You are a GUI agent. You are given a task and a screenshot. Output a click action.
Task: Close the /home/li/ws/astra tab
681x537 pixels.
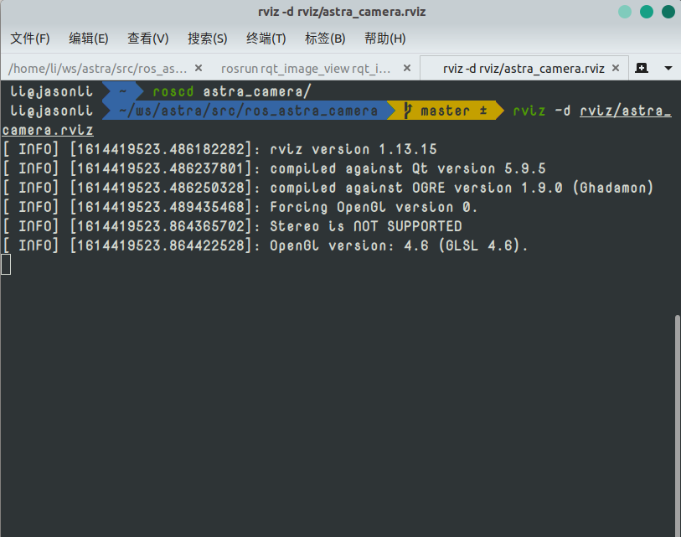pos(199,68)
